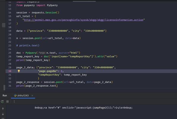The height and width of the screenshot is (119, 177).
Task: Click the gray scrollbar thumb near line 34
Action: [4, 88]
